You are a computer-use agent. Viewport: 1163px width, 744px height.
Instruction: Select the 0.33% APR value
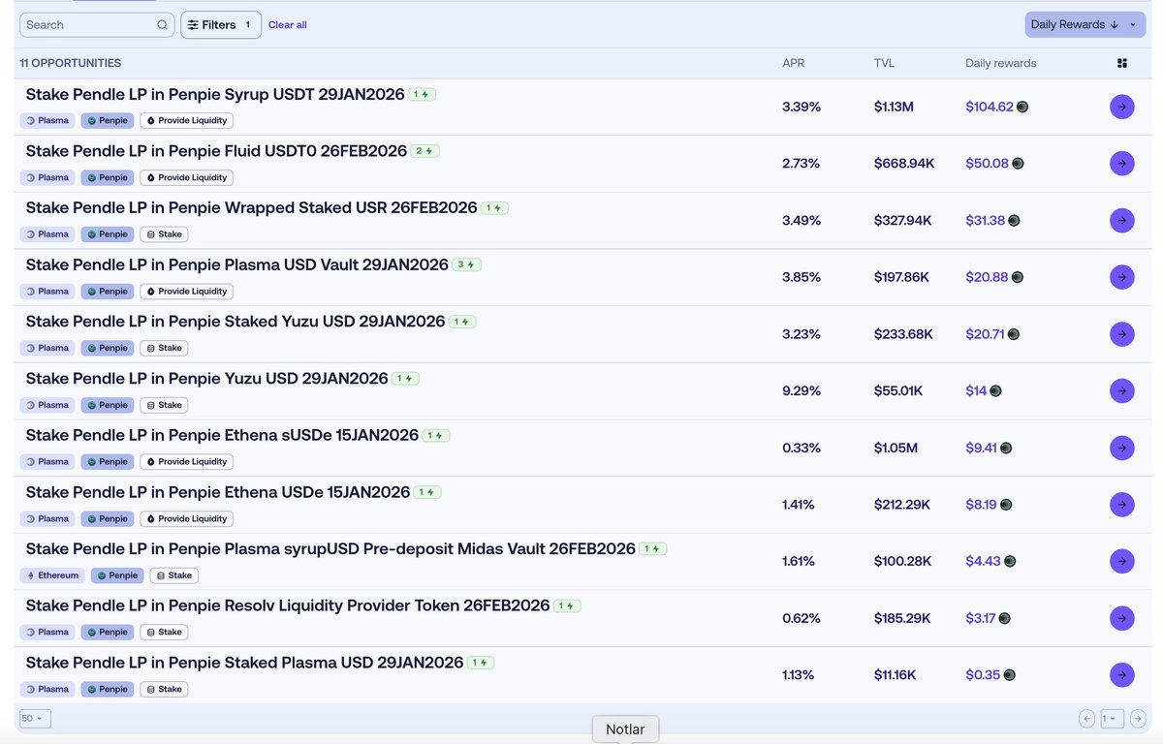coord(802,448)
